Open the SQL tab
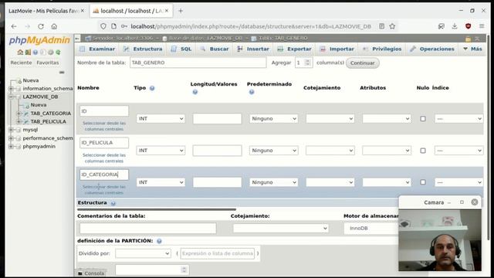This screenshot has width=494, height=278. [181, 49]
